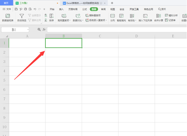Select the 数据 ribbon tab

pyautogui.click(x=94, y=9)
